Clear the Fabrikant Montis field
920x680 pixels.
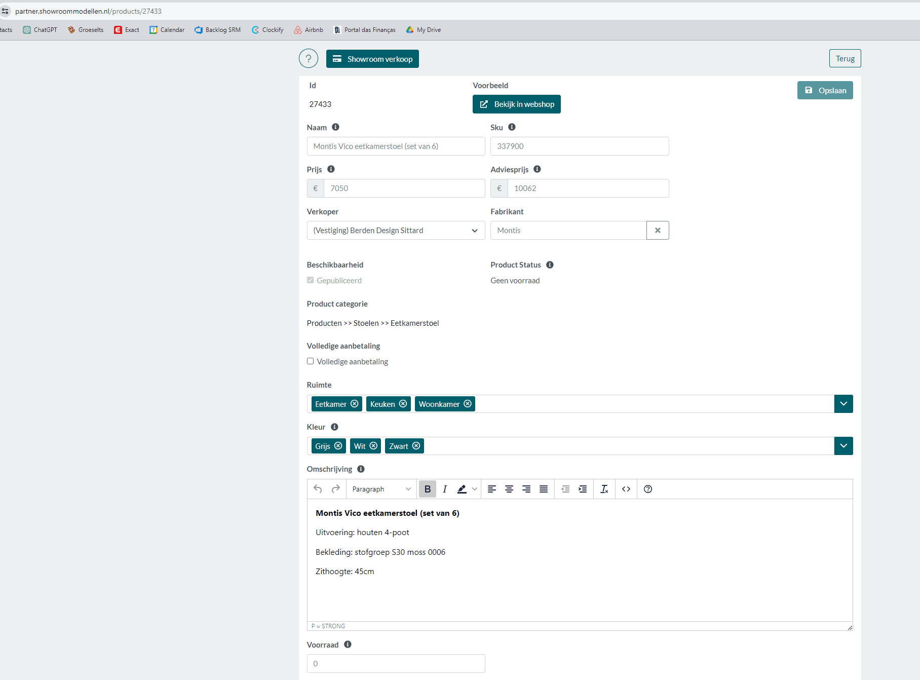pos(658,230)
